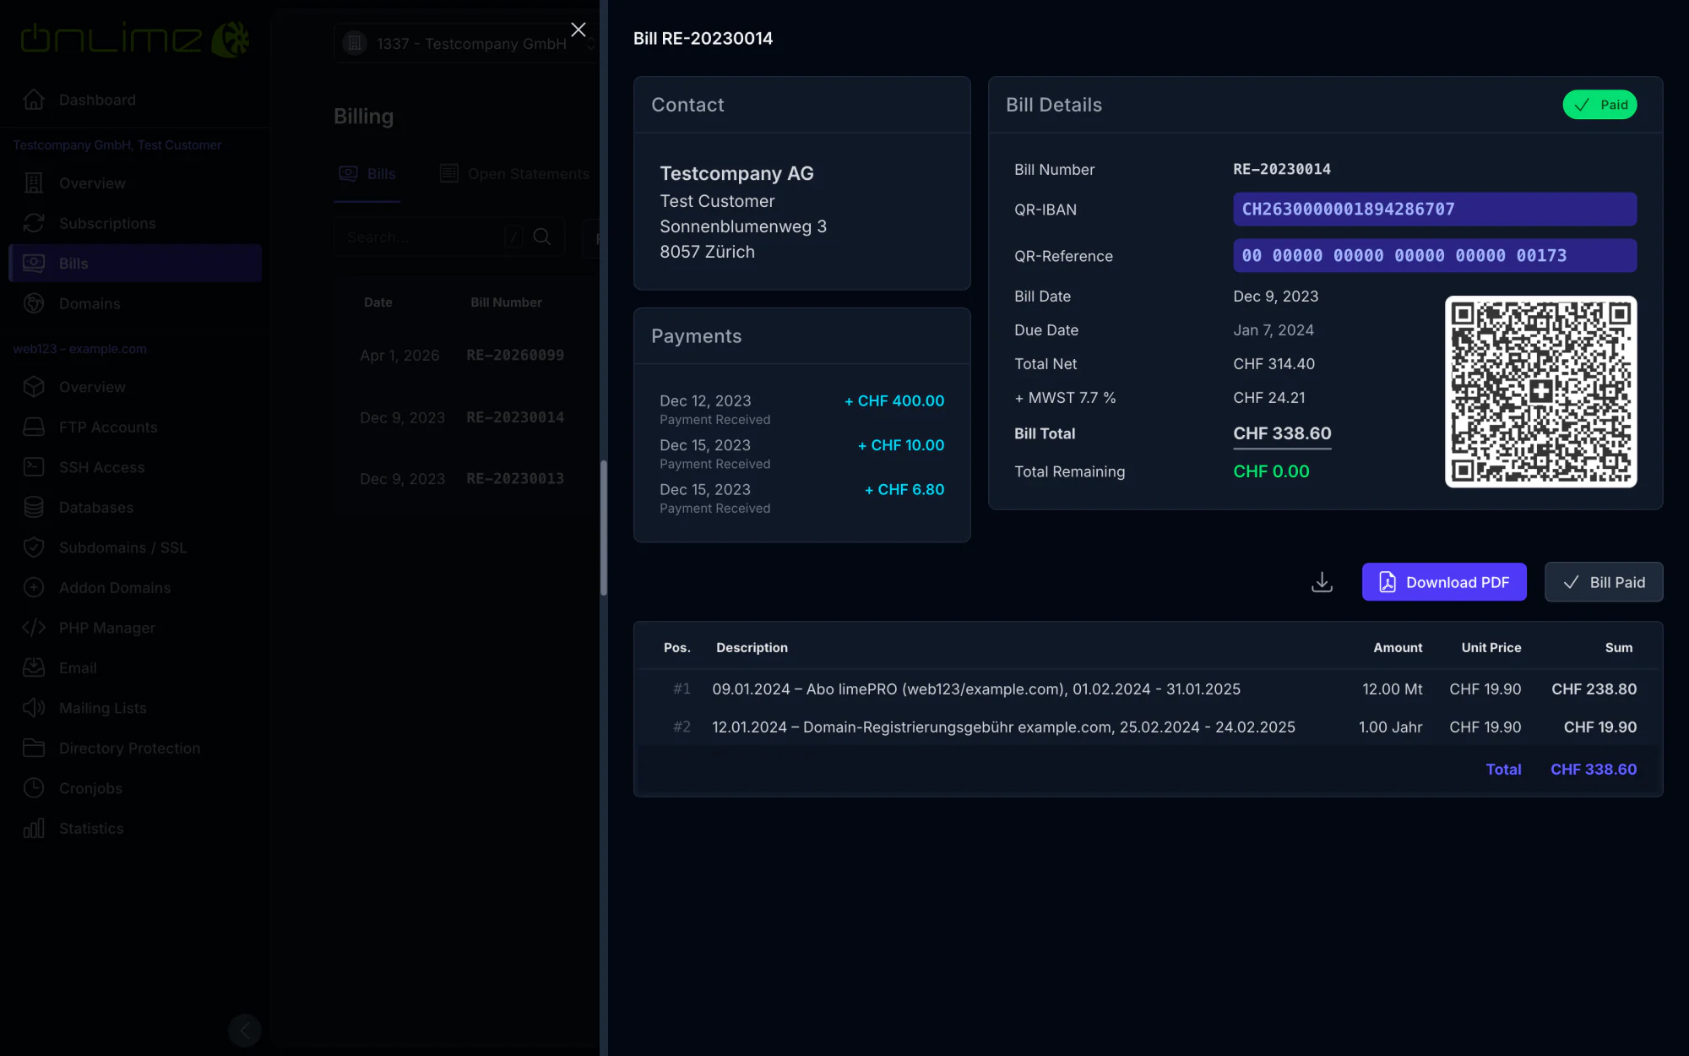Open Databases icon

pos(34,508)
